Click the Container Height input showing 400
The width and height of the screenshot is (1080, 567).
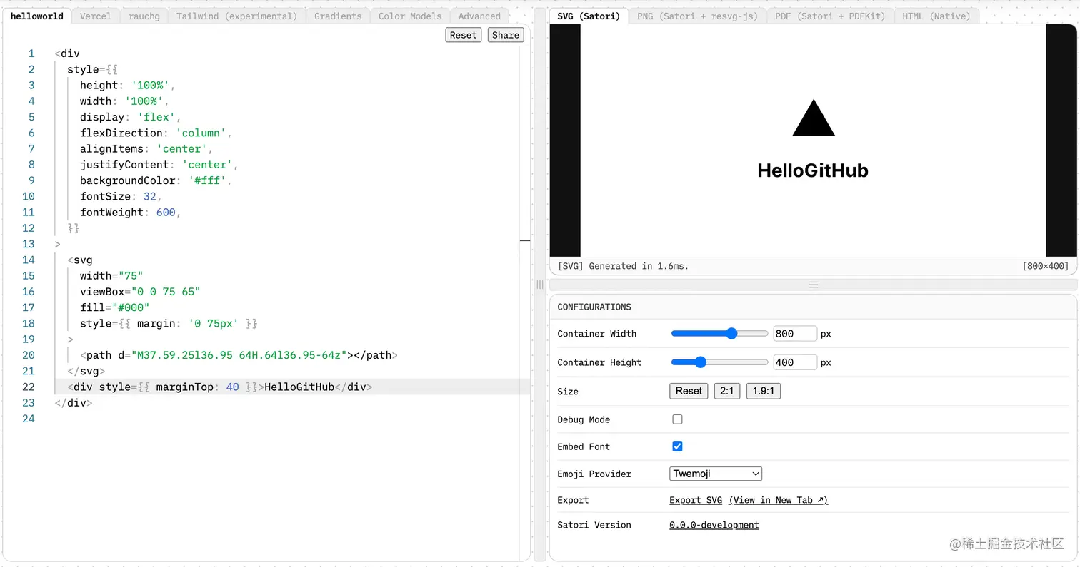tap(795, 362)
